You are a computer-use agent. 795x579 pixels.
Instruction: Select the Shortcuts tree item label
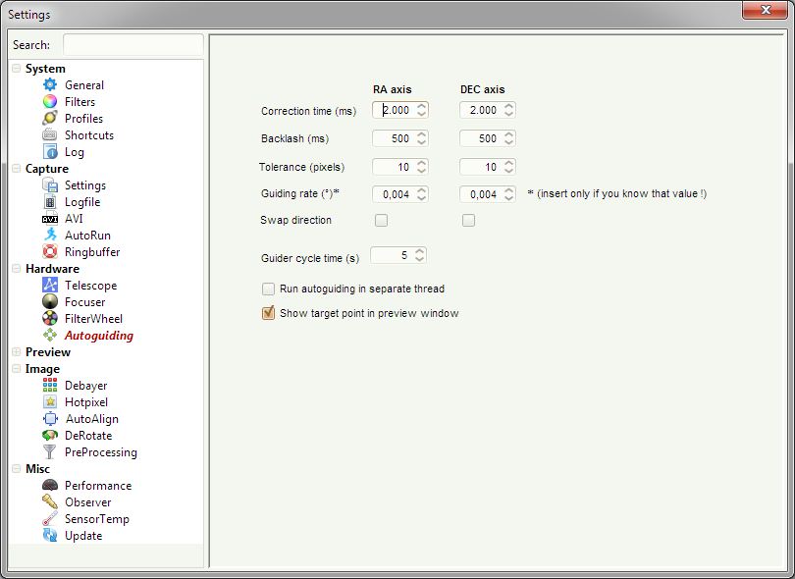(x=89, y=135)
